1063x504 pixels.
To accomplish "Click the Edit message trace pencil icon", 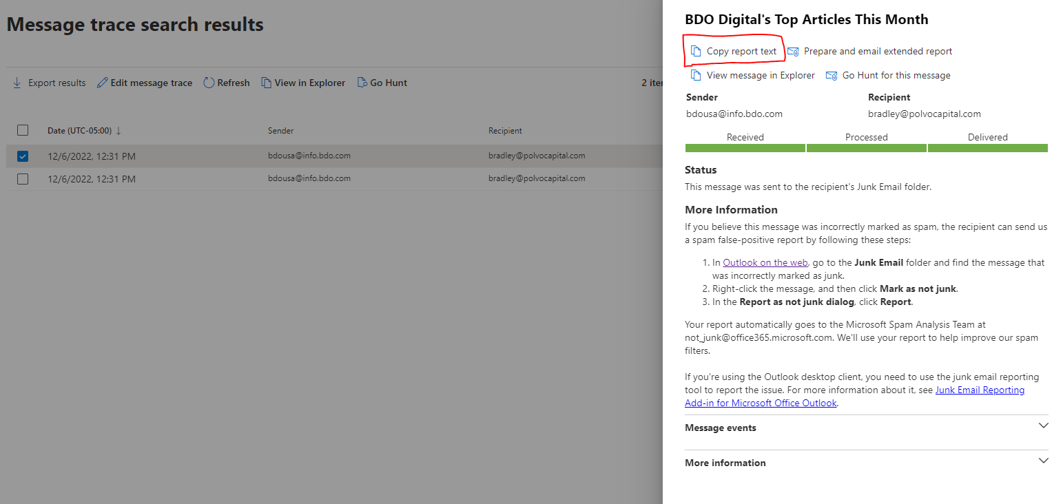I will point(102,83).
